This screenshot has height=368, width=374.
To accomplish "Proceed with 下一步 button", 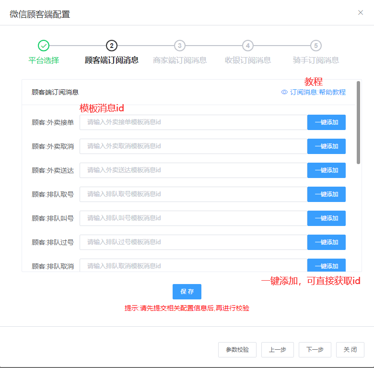I will pos(315,350).
